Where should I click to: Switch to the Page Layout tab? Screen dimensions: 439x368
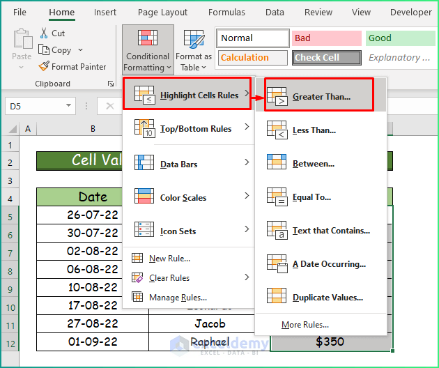[x=162, y=13]
